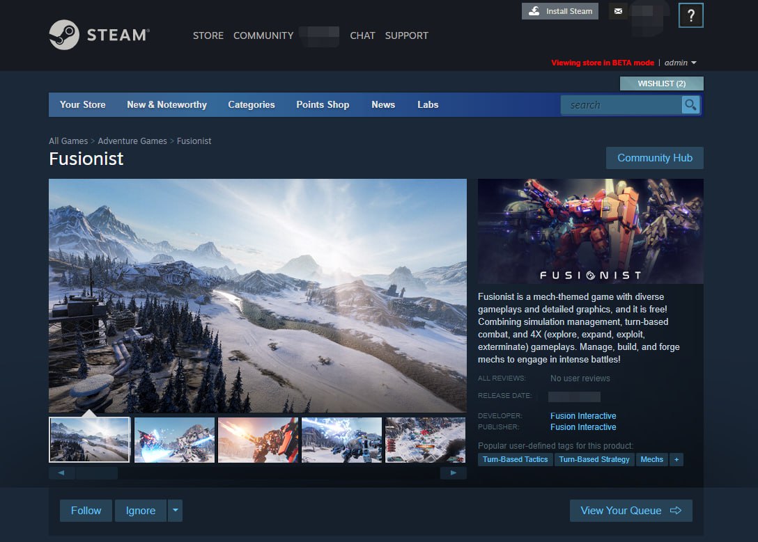Click the Fusionist header capsule image
This screenshot has height=542, width=758.
click(x=590, y=231)
